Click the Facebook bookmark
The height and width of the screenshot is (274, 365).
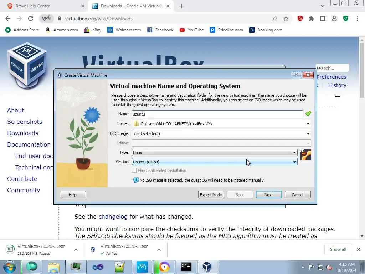click(x=160, y=30)
